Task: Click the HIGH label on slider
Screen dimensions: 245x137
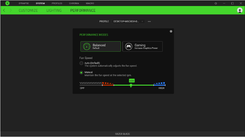Action: point(161,88)
